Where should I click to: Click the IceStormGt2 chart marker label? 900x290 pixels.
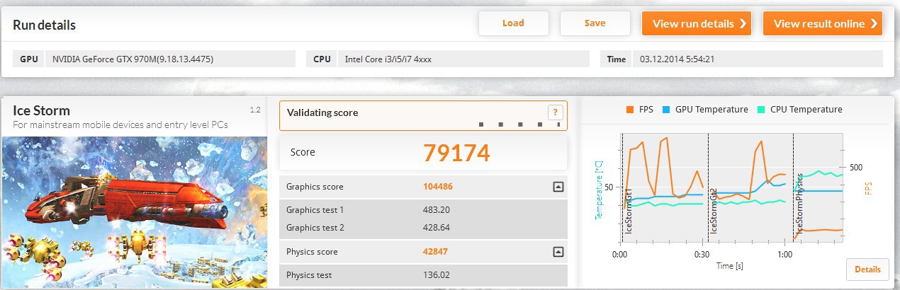(714, 211)
